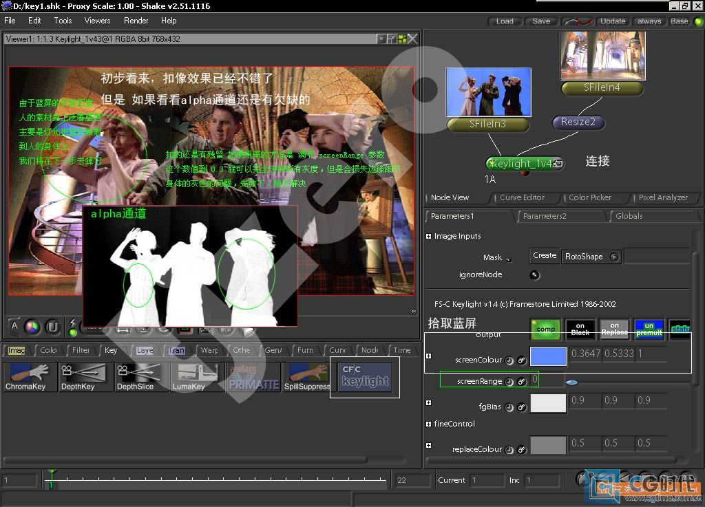Switch to the Curve Editor tab
Screen dimensions: 705x507
tap(522, 197)
